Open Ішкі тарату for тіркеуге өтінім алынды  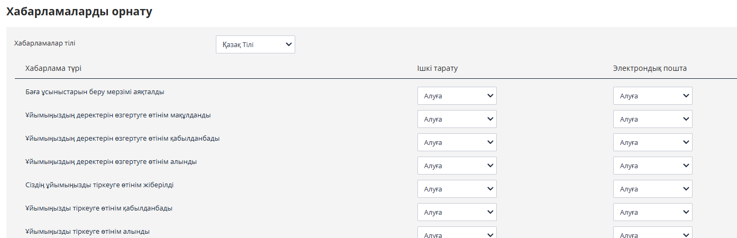(x=457, y=233)
